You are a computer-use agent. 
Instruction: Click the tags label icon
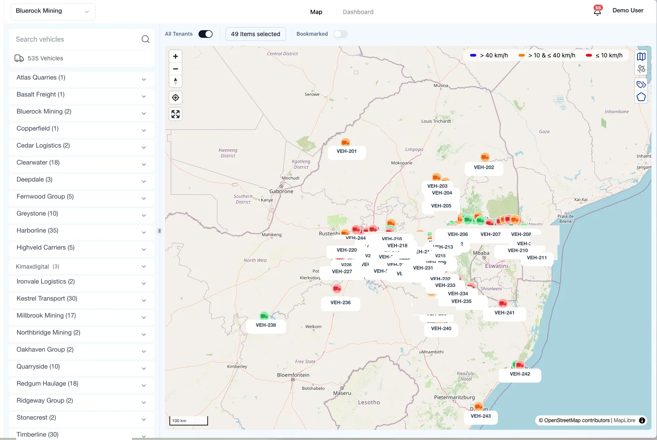point(641,85)
